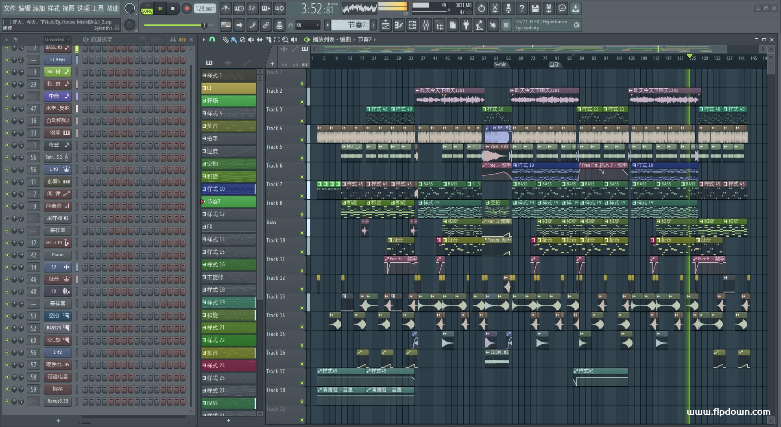Open the plugin picker plug icon
Screen dimensions: 781x427
(466, 25)
